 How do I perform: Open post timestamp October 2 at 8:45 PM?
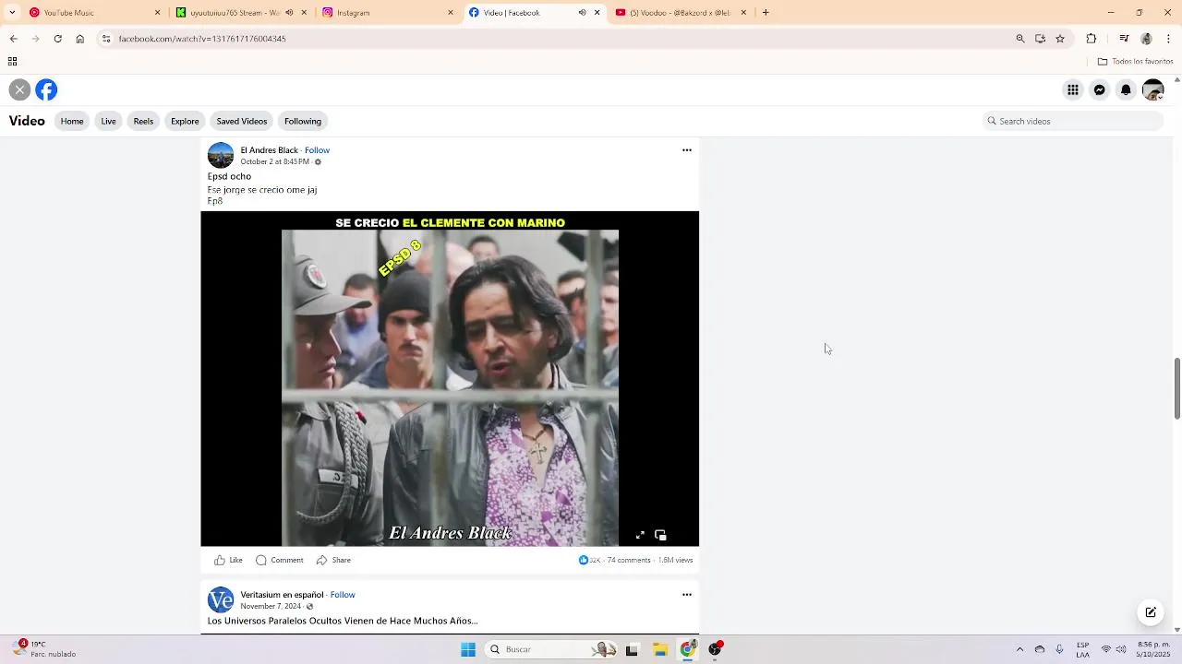tap(274, 161)
